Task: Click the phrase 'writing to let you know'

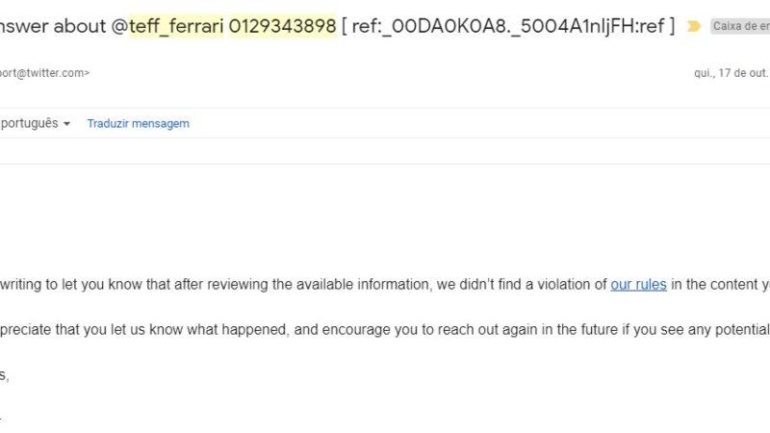Action: 75,285
